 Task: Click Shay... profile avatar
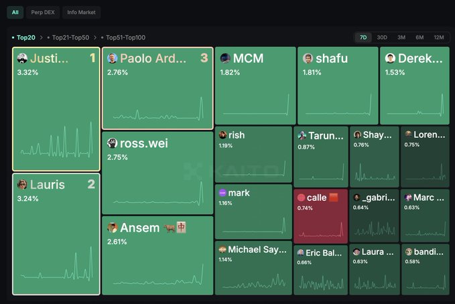click(x=358, y=135)
